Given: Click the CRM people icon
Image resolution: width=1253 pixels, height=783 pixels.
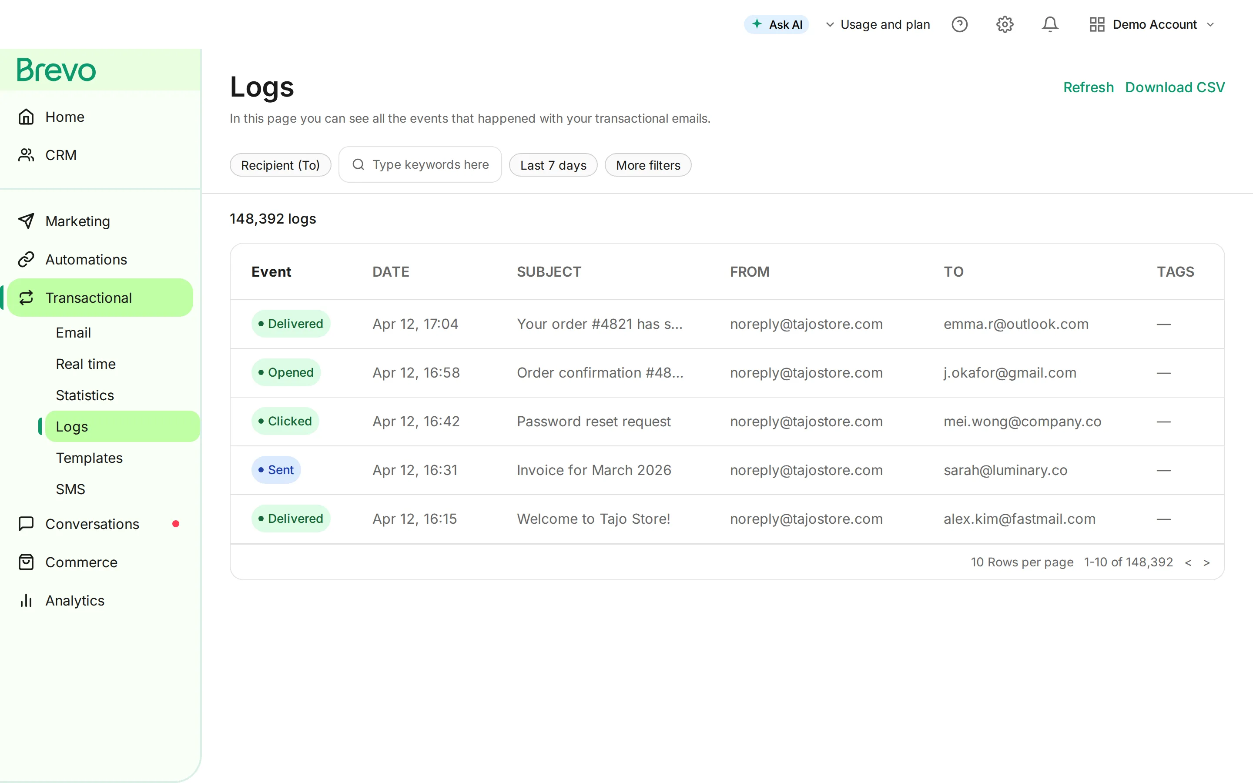Looking at the screenshot, I should 26,155.
